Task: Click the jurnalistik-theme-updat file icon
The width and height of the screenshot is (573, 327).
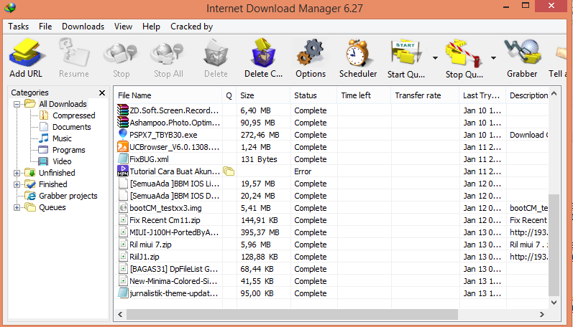Action: pyautogui.click(x=123, y=293)
